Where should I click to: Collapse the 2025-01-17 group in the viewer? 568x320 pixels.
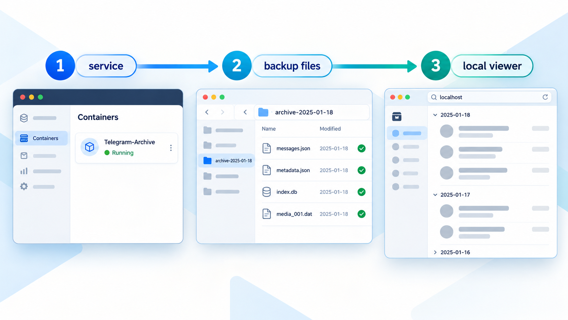[x=435, y=195]
